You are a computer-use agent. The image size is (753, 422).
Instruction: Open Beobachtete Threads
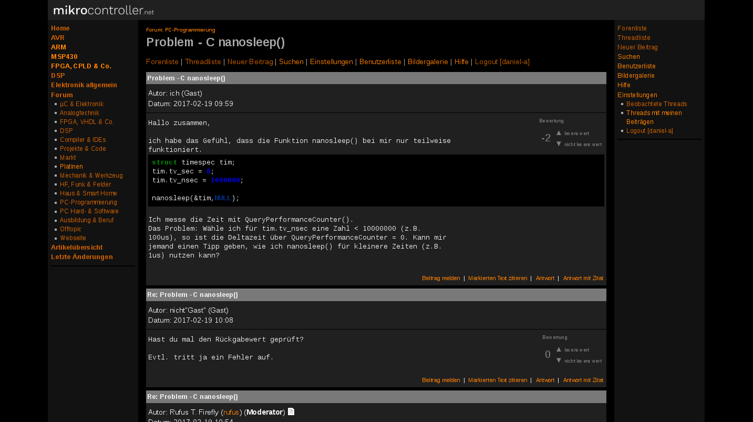point(657,104)
